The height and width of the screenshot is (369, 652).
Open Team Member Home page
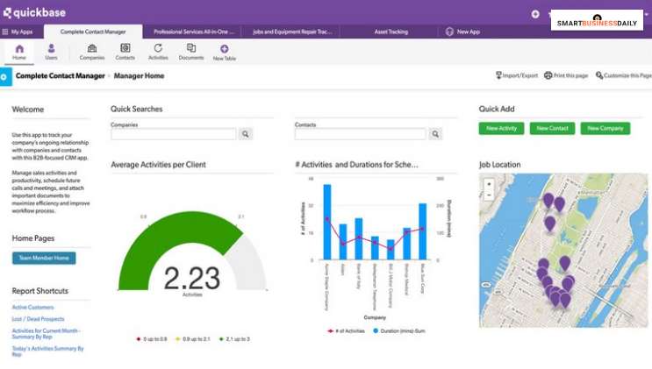tap(44, 258)
